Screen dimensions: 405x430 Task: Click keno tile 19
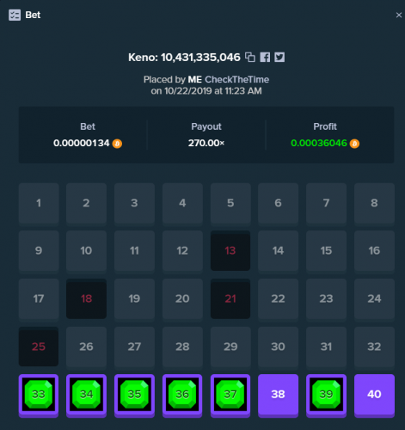[x=134, y=299]
